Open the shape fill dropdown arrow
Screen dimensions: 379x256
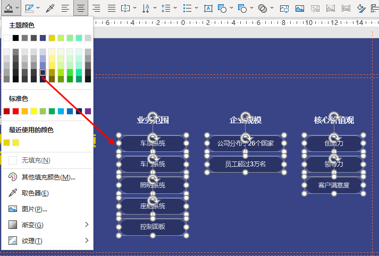click(x=18, y=8)
